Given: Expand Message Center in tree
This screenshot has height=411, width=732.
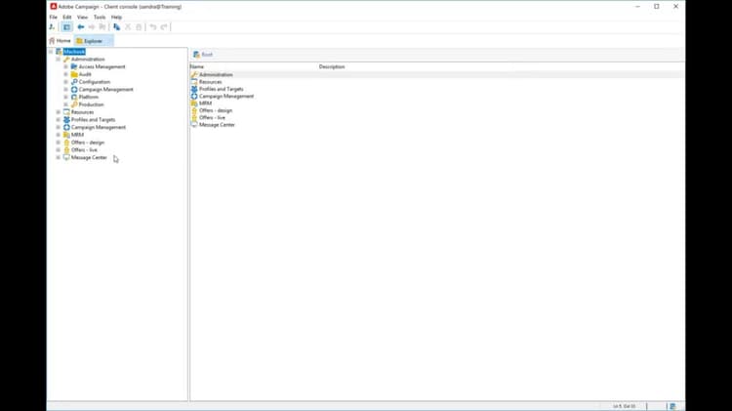Looking at the screenshot, I should coord(59,157).
